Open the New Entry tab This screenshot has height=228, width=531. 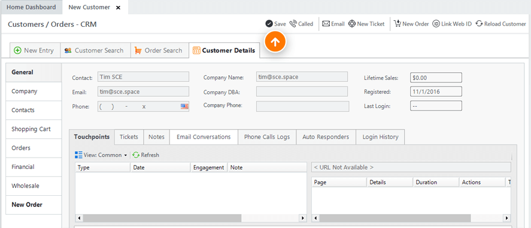click(x=35, y=50)
